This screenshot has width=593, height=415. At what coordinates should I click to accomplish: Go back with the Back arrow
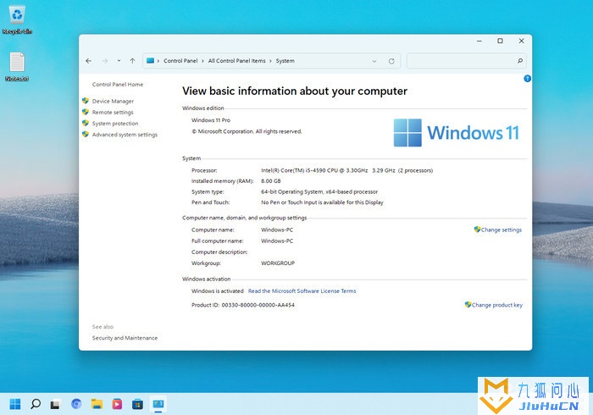pos(88,61)
